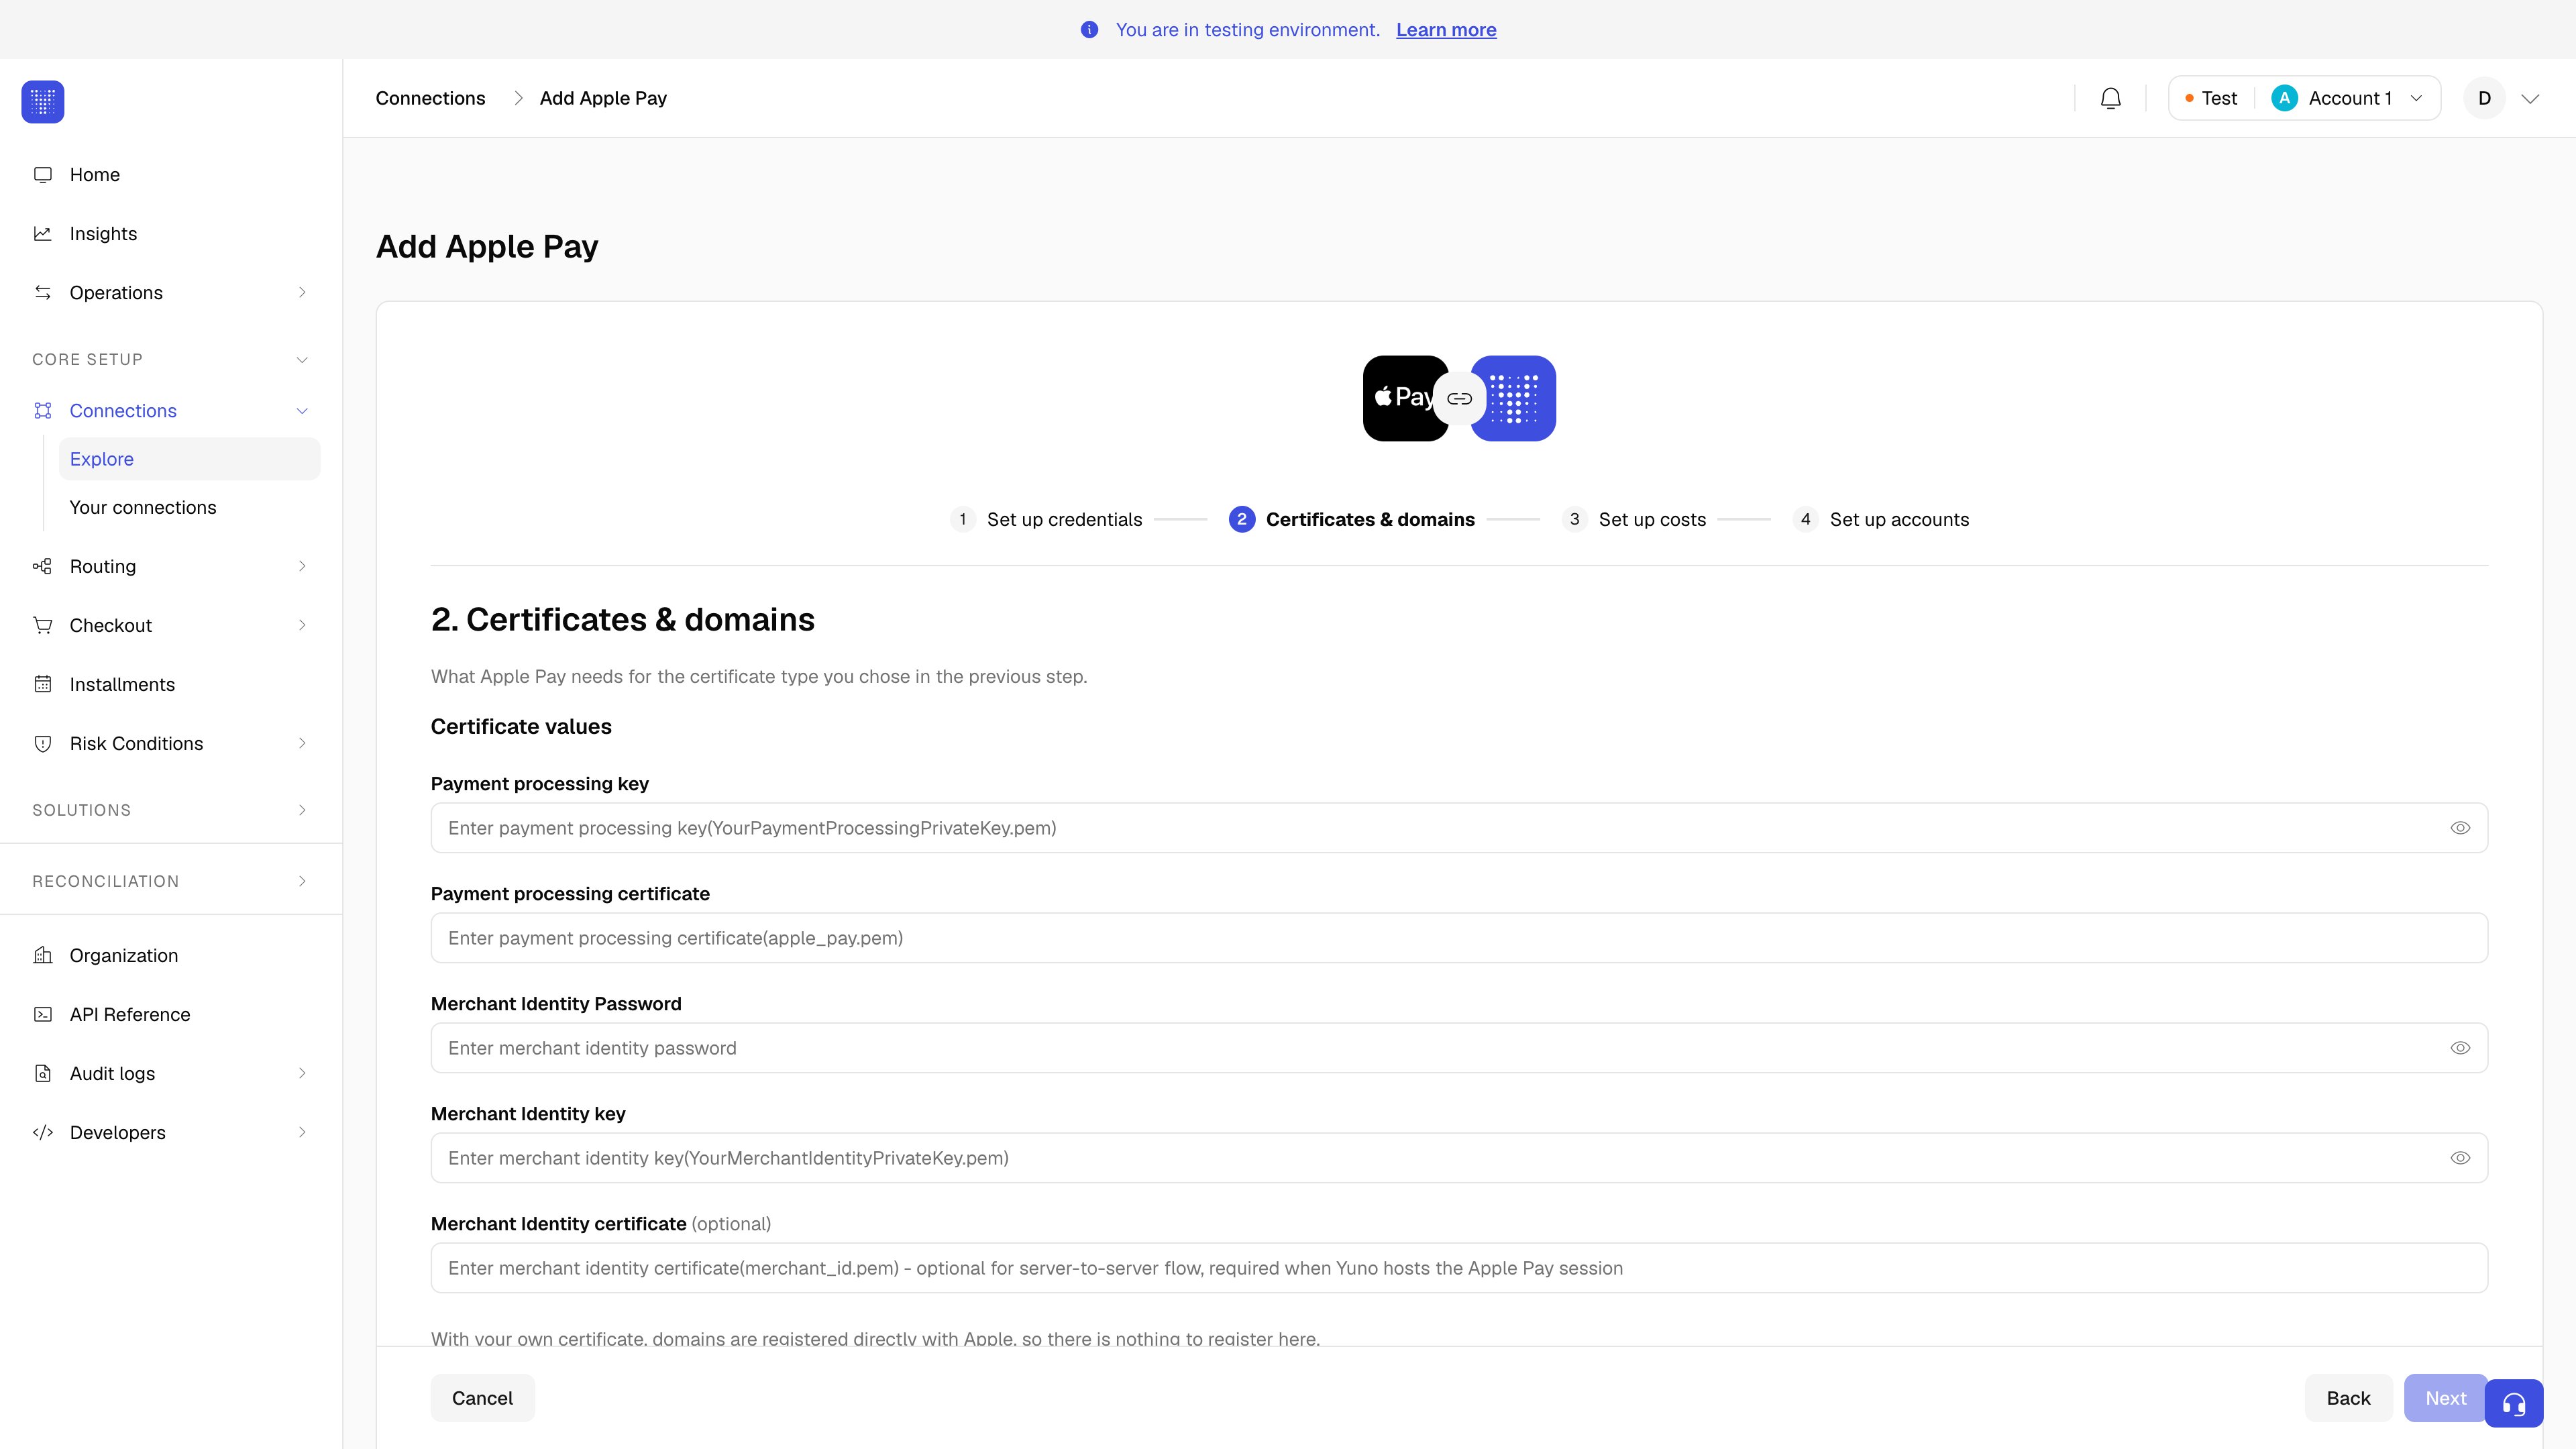The image size is (2576, 1449).
Task: Click the Cancel button
Action: (482, 1399)
